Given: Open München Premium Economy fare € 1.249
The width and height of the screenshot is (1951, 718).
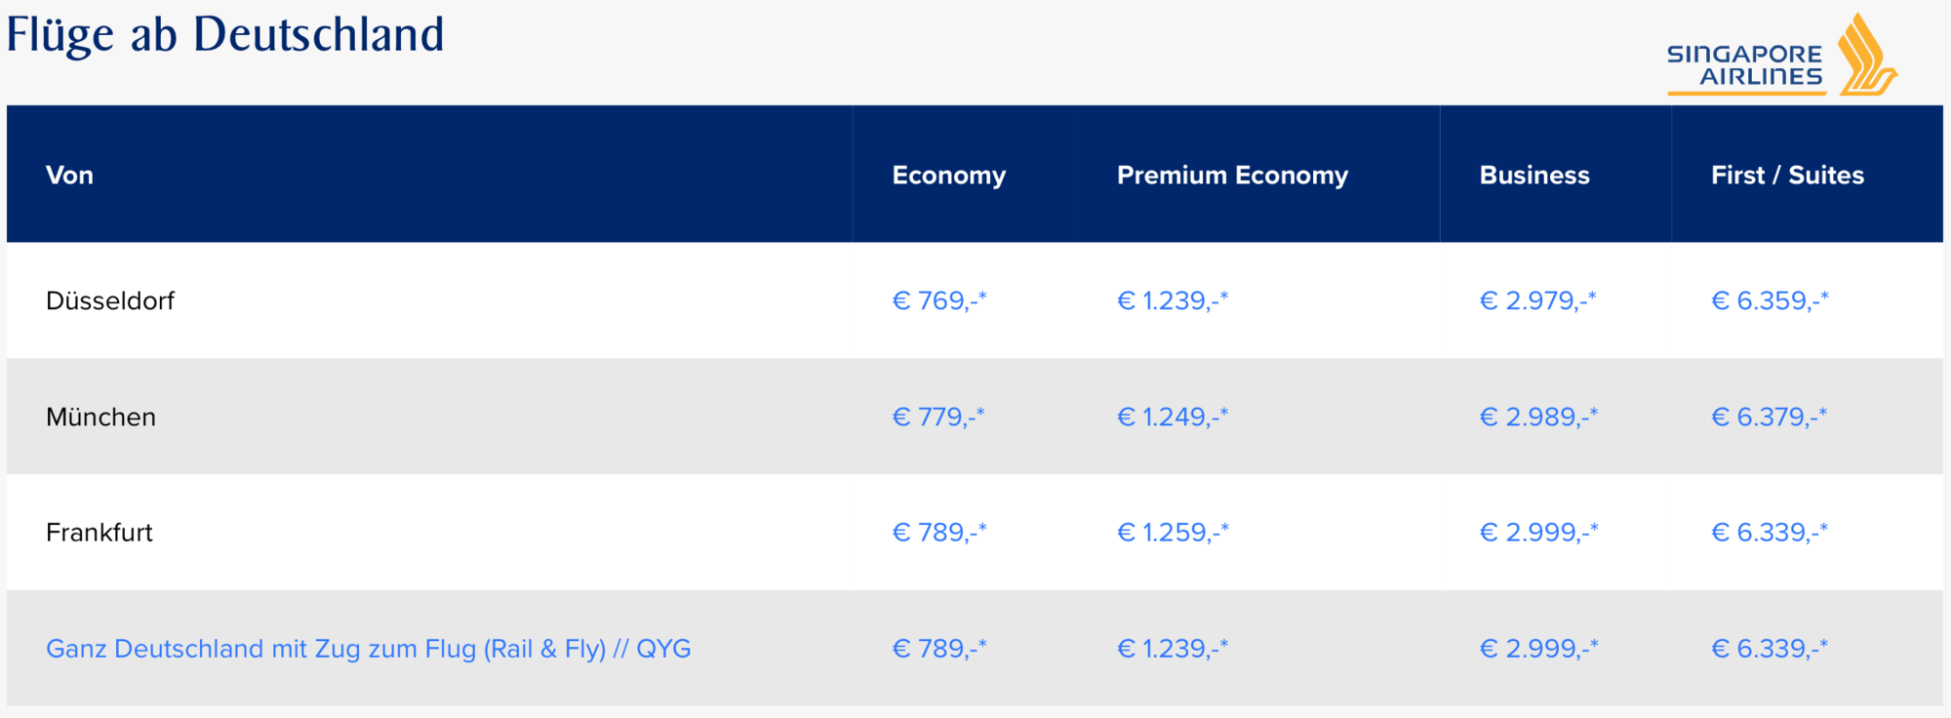Looking at the screenshot, I should [x=1172, y=417].
